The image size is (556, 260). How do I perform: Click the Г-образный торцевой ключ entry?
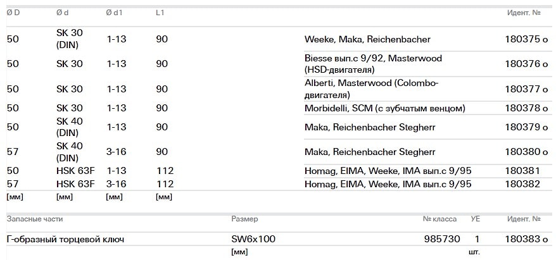65,239
